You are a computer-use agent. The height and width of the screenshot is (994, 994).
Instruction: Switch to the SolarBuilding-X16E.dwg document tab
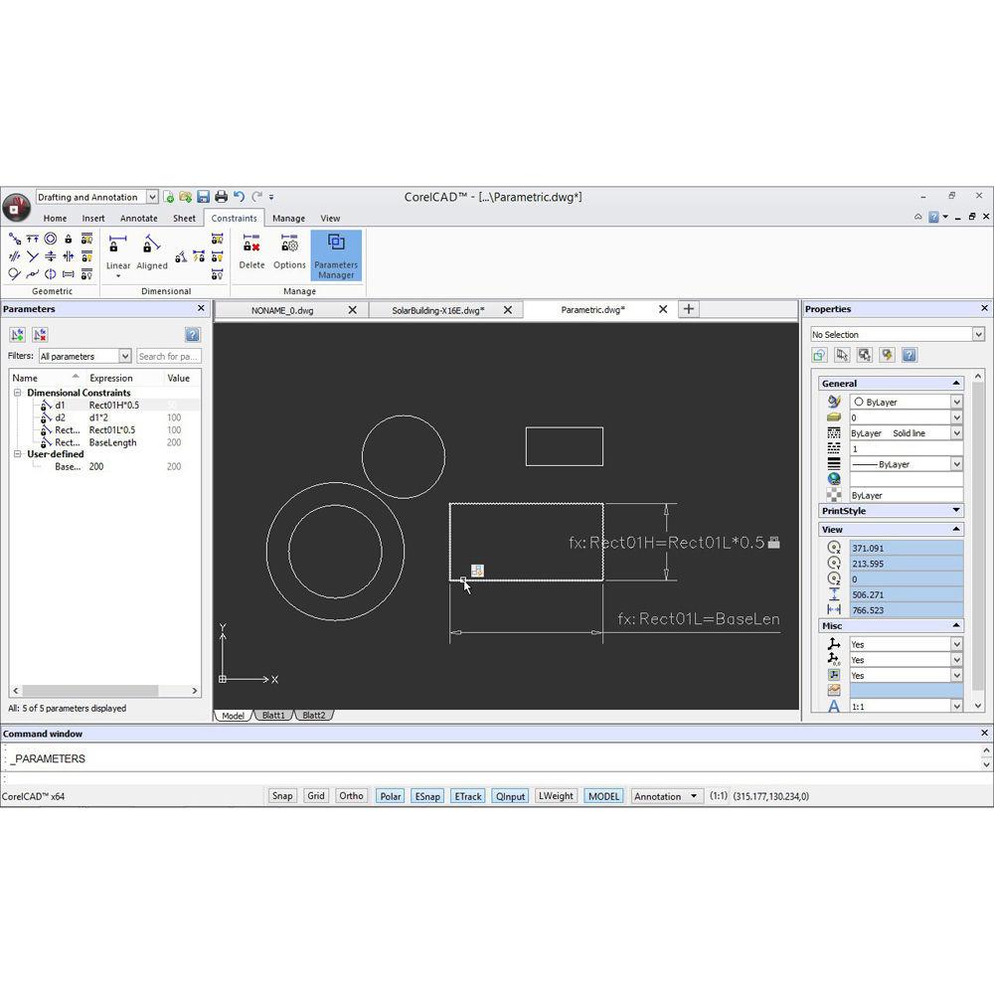tap(437, 310)
